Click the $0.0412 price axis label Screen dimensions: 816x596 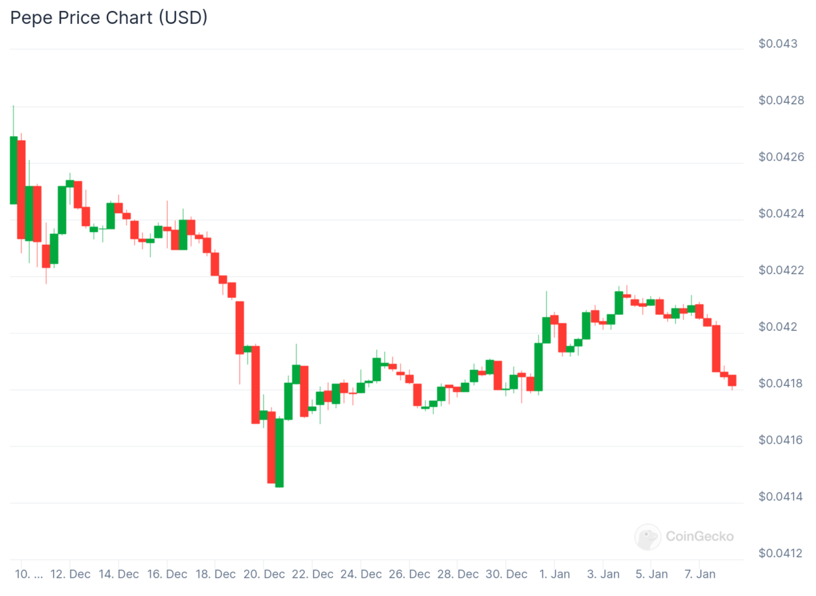(781, 553)
